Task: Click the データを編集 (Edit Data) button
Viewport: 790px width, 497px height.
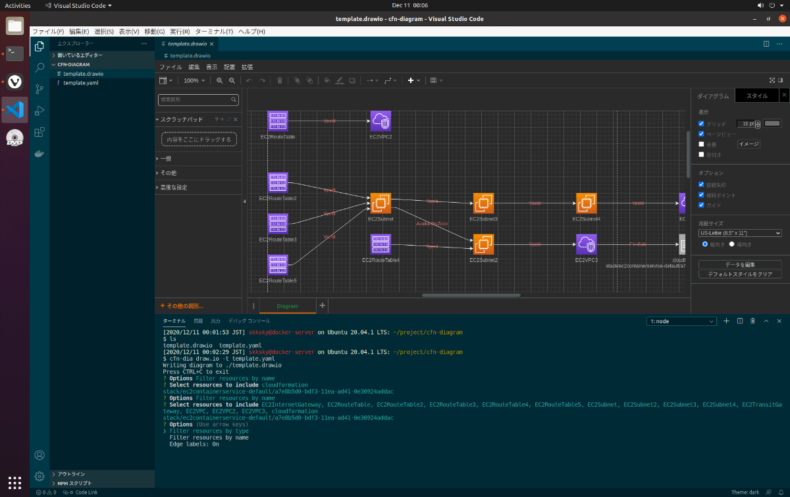Action: [x=740, y=265]
